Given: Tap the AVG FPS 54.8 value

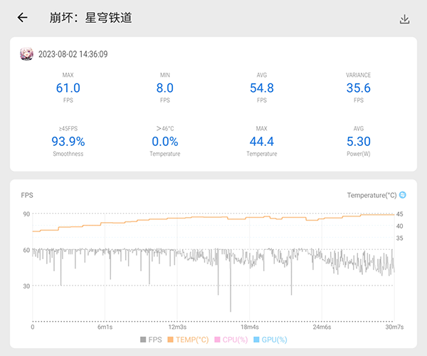Looking at the screenshot, I should pyautogui.click(x=260, y=88).
